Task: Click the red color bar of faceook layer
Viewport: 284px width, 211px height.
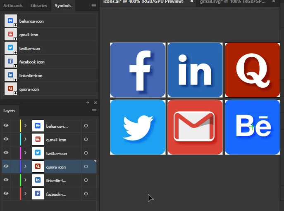Action: click(21, 194)
